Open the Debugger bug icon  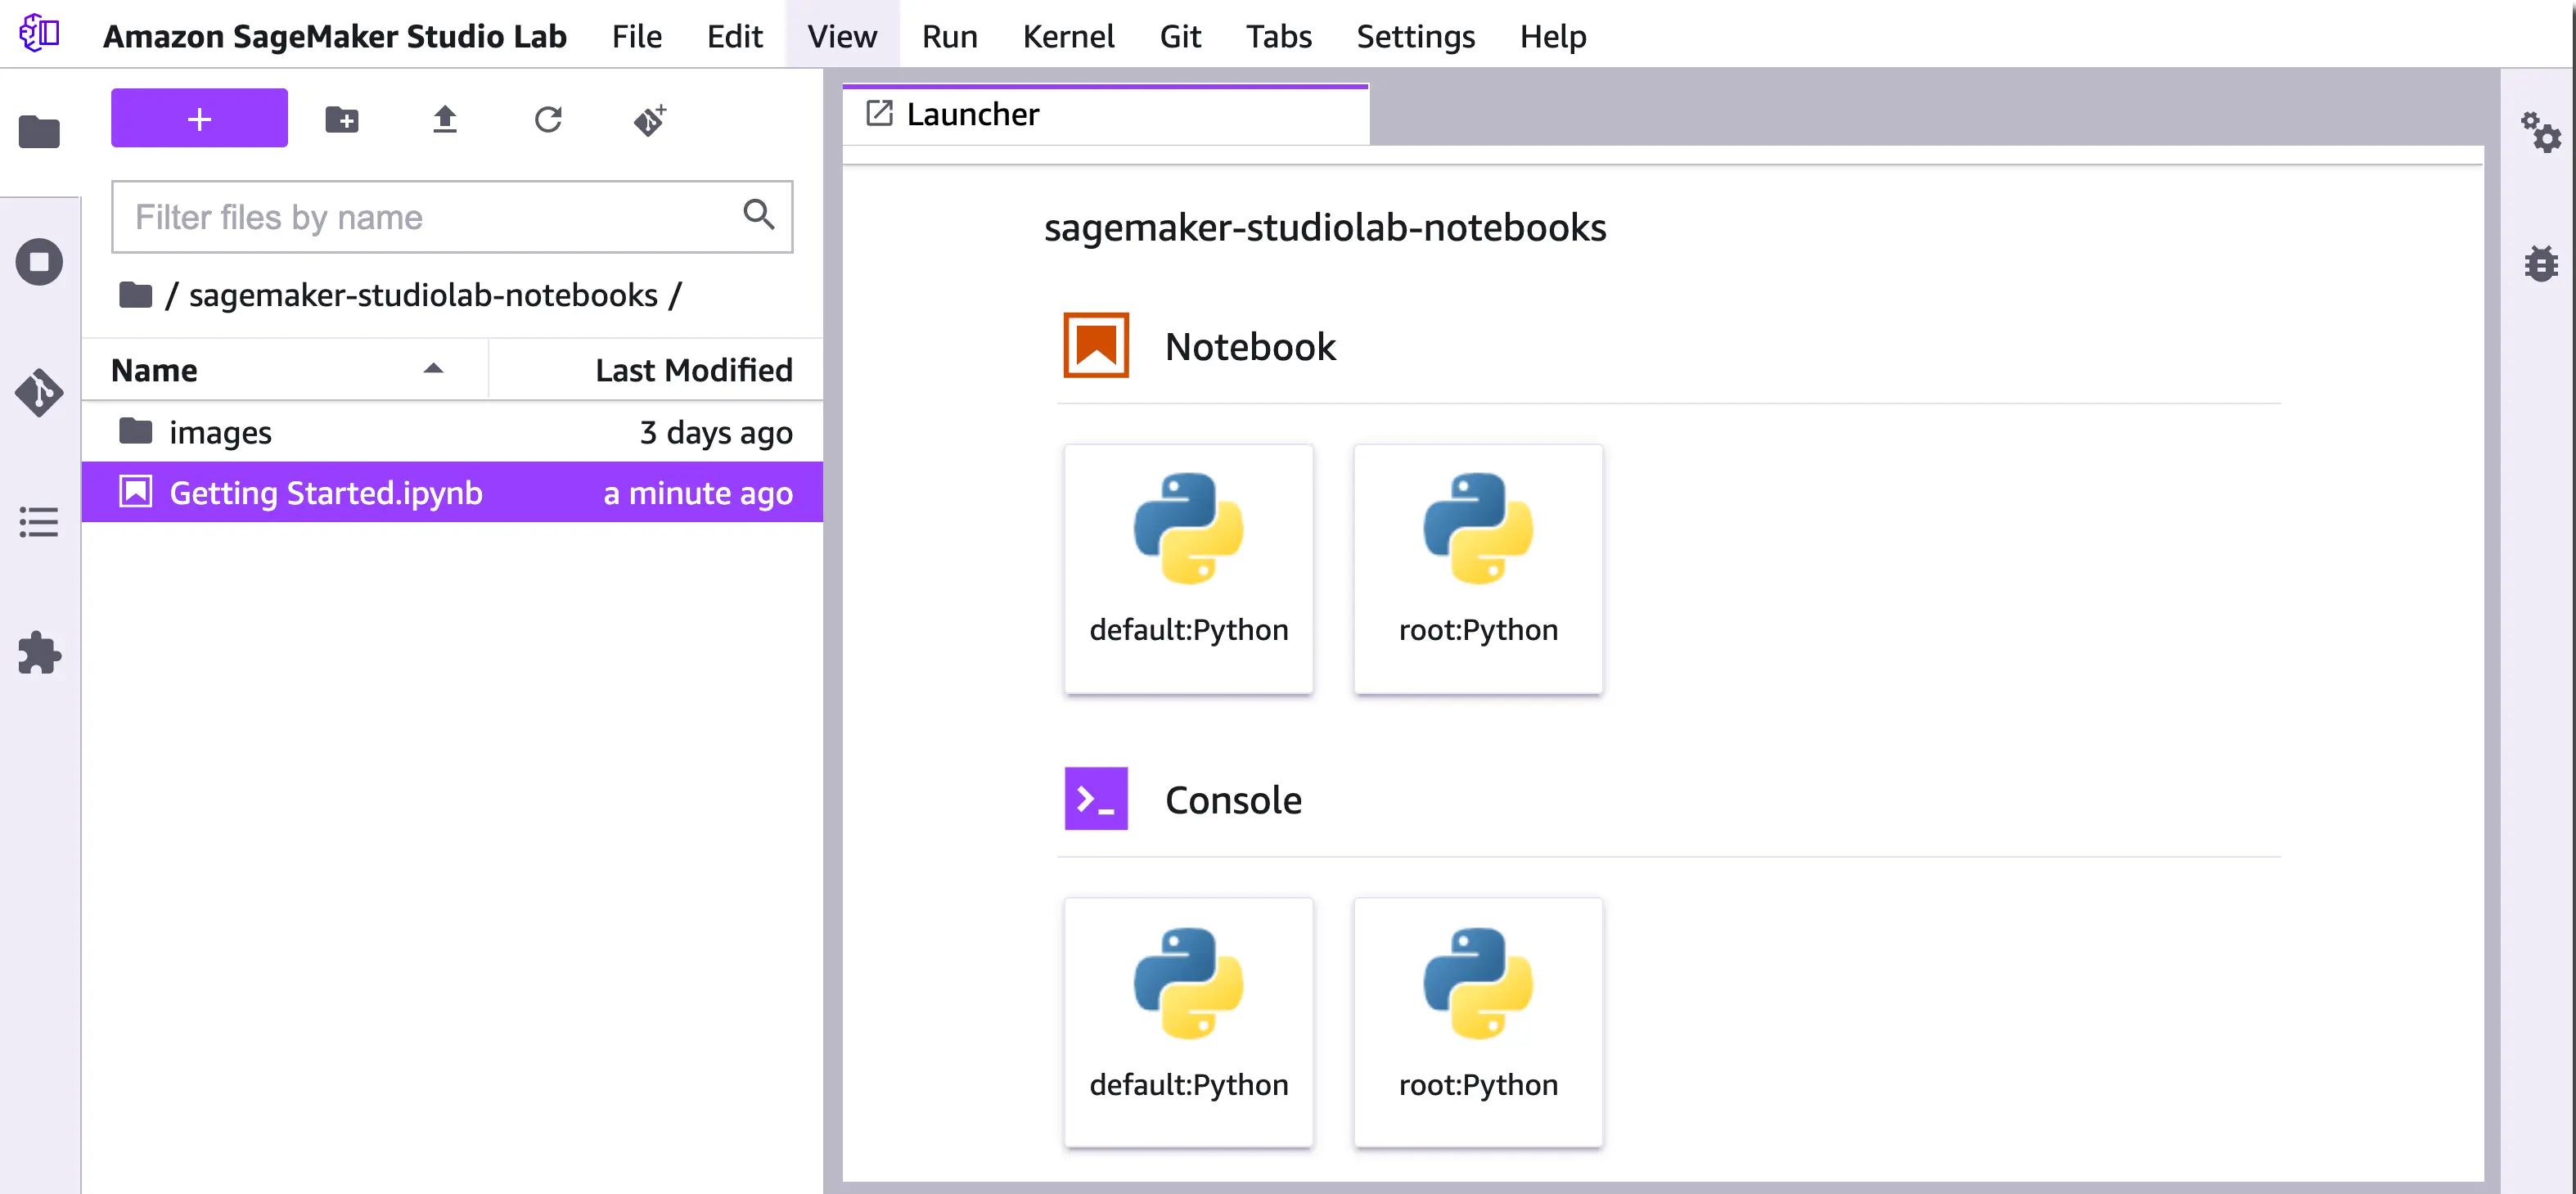coord(2540,263)
